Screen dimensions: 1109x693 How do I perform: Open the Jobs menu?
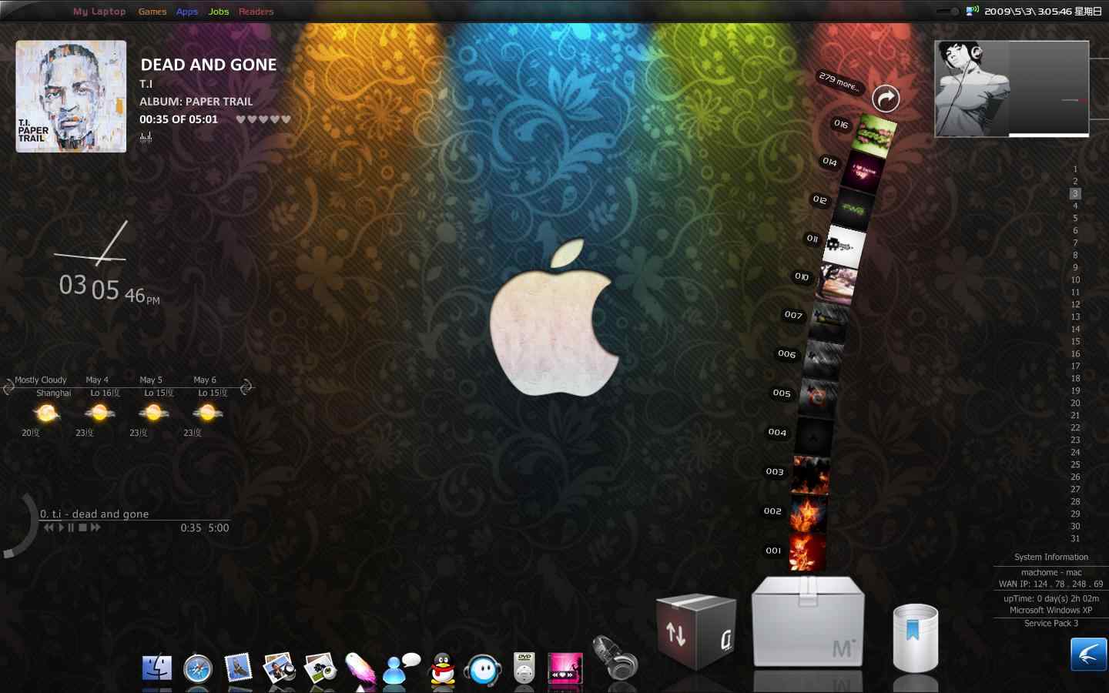219,12
